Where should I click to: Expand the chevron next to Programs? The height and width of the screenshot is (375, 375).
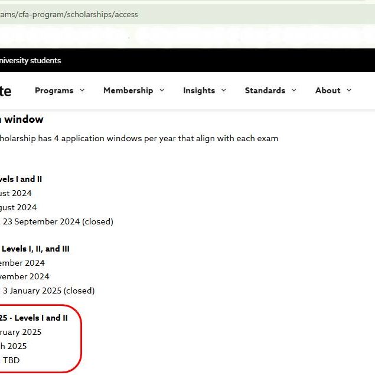[82, 90]
